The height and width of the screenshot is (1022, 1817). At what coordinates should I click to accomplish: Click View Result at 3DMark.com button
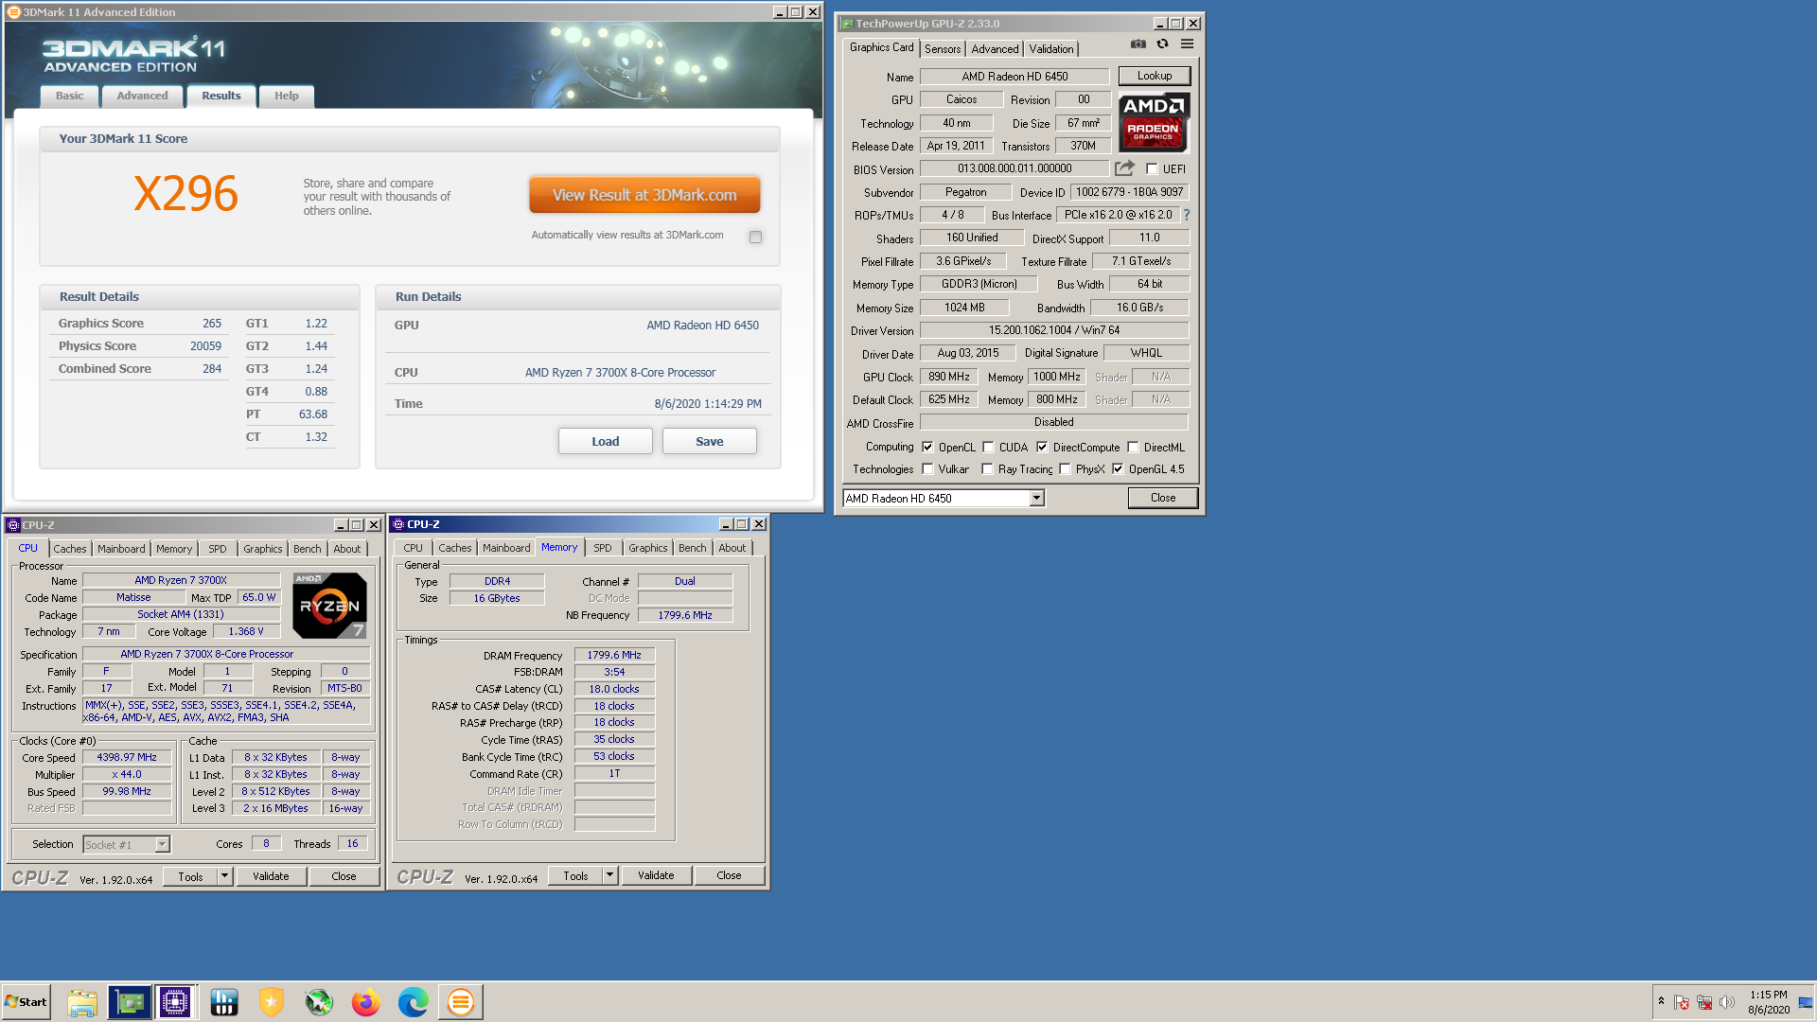coord(644,195)
